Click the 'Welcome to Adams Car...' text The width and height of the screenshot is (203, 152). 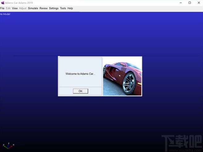[80, 74]
